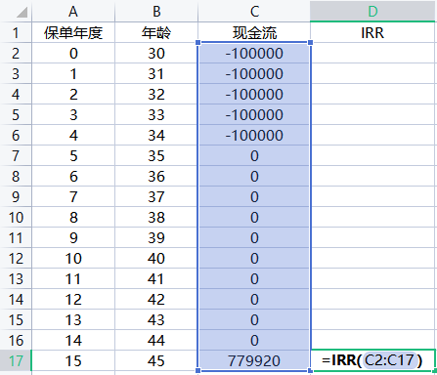
Task: Select row 13 header
Action: tap(16, 278)
